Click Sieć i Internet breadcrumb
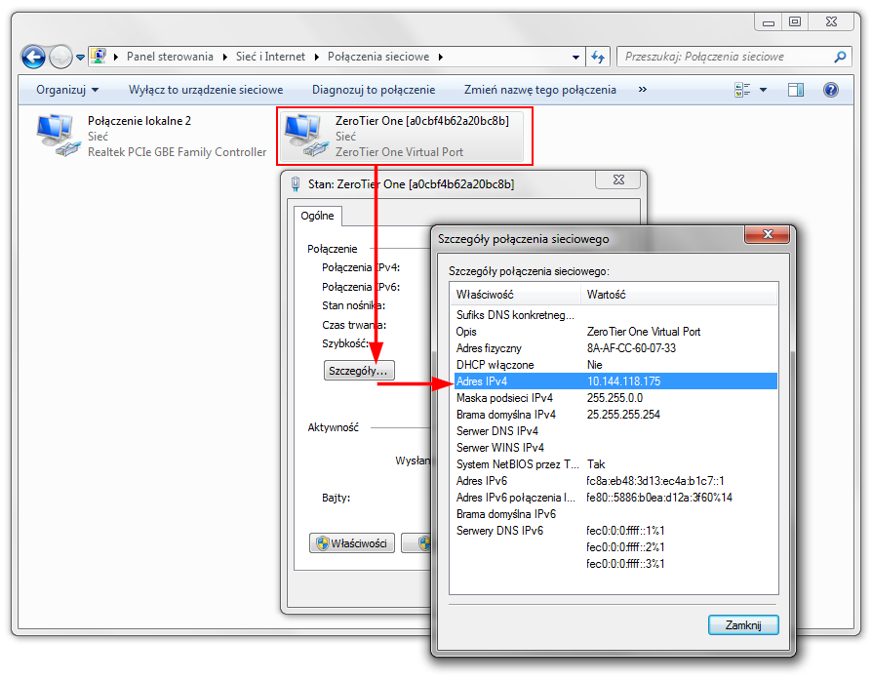 (270, 57)
